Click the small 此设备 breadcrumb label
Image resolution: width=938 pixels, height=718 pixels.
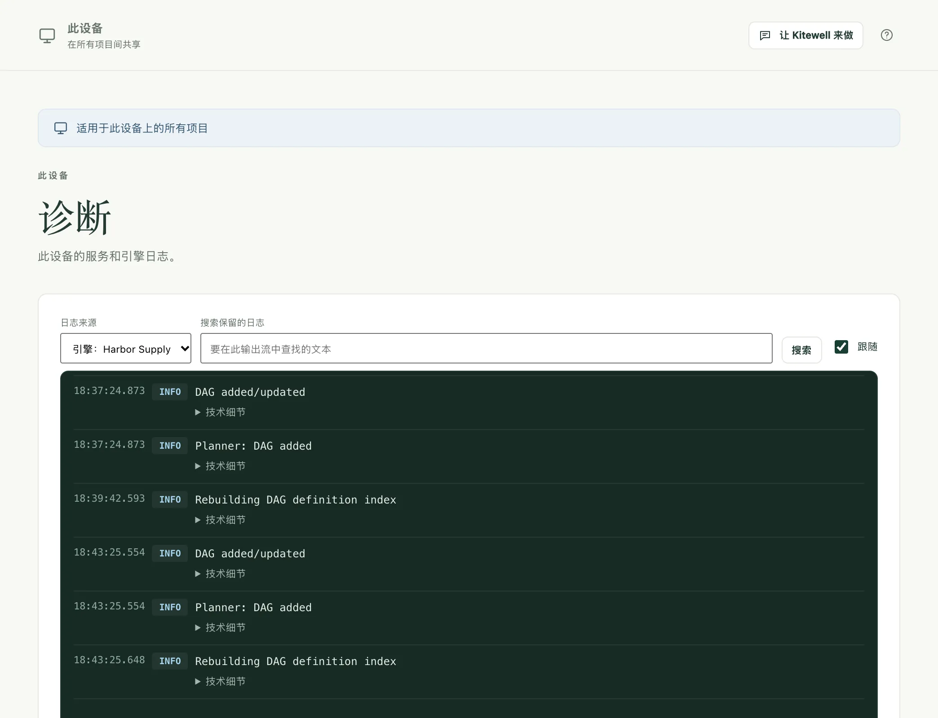click(x=53, y=175)
